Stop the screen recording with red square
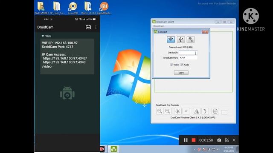The height and width of the screenshot is (153, 273). pos(193,140)
